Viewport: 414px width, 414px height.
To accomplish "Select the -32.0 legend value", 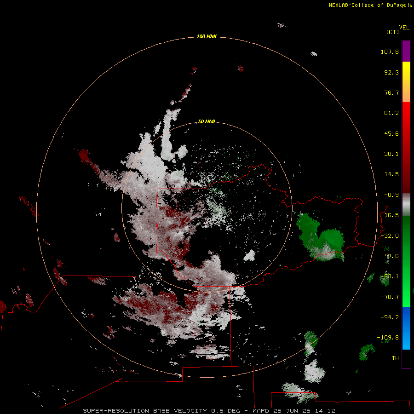I will coord(390,236).
